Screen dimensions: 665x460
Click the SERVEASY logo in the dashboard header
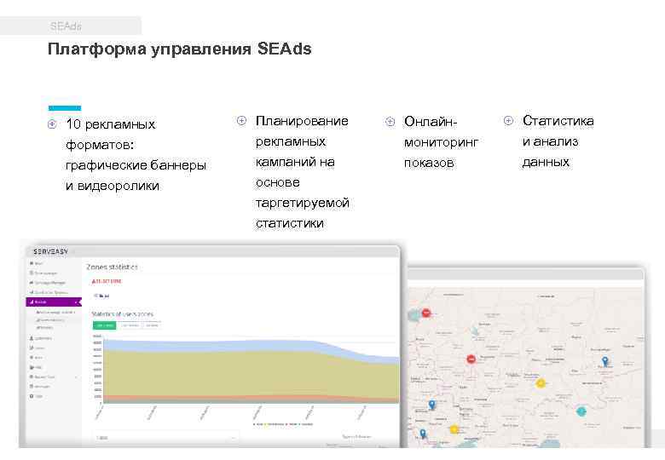tap(50, 251)
